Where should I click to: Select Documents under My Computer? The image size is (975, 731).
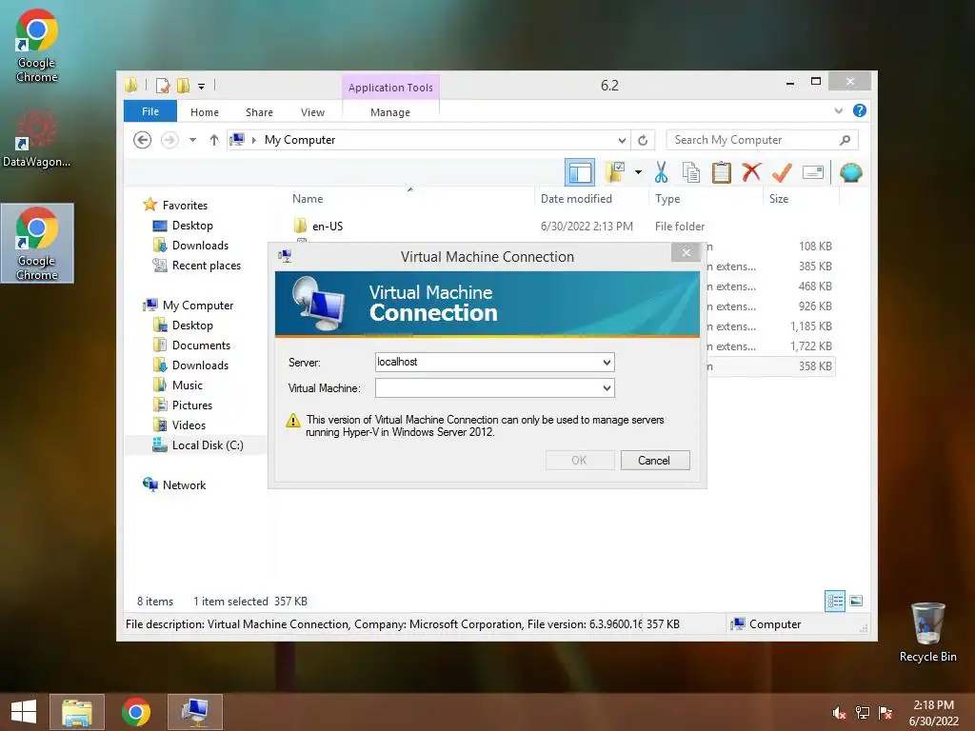pyautogui.click(x=201, y=345)
